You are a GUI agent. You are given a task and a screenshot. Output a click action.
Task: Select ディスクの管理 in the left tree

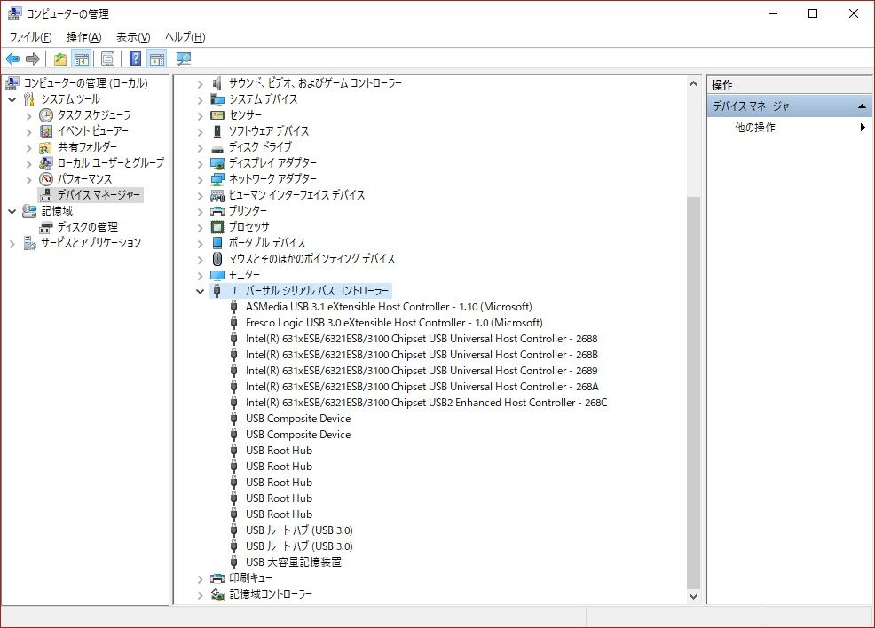[x=87, y=227]
